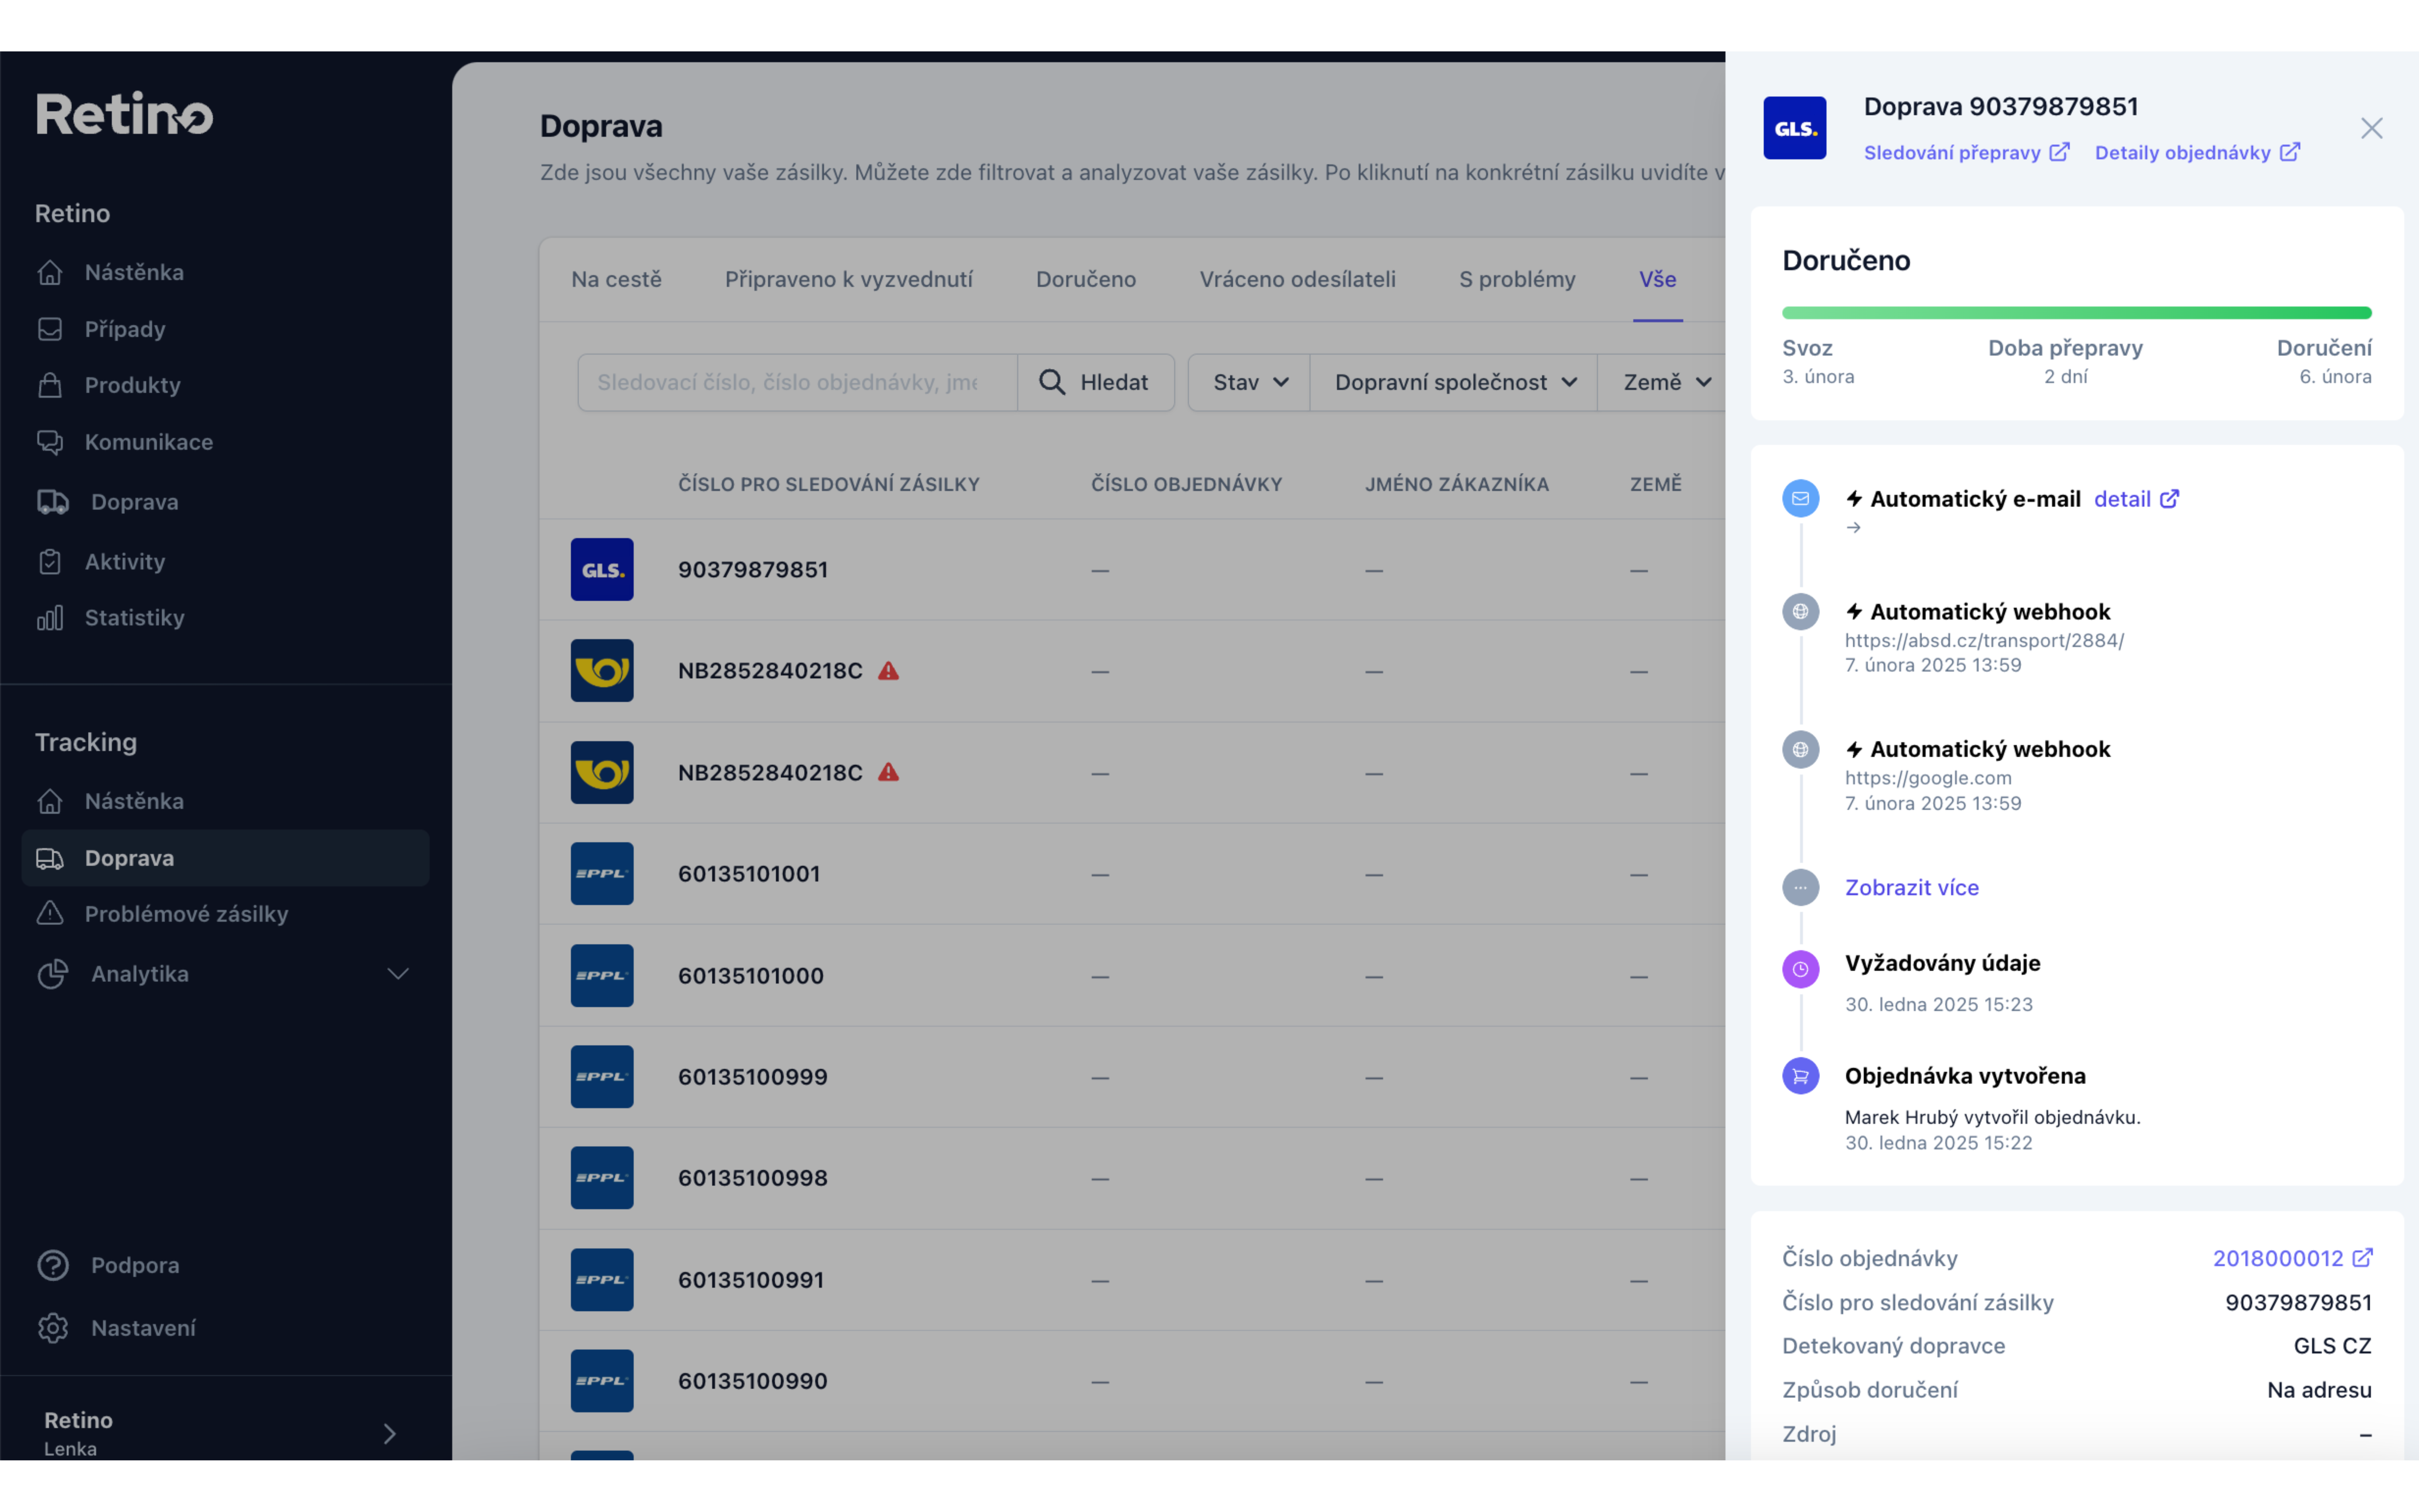The height and width of the screenshot is (1512, 2419).
Task: Select shipment 60135100998 row
Action: [x=1132, y=1178]
